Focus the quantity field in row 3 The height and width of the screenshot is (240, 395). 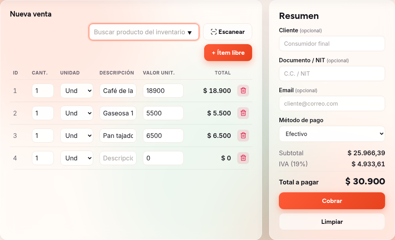point(43,136)
